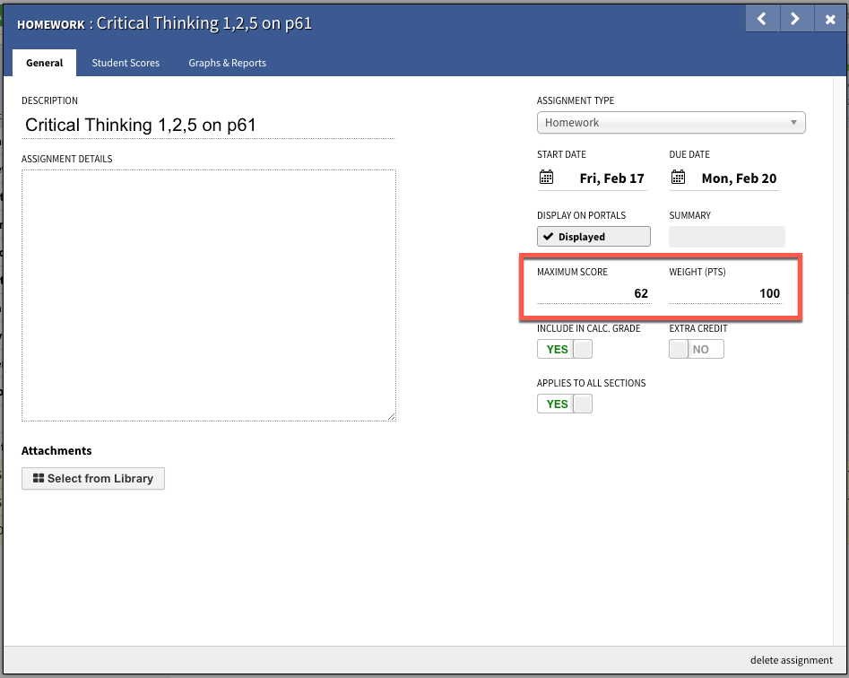Click the delete assignment link
Viewport: 849px width, 678px height.
(791, 660)
